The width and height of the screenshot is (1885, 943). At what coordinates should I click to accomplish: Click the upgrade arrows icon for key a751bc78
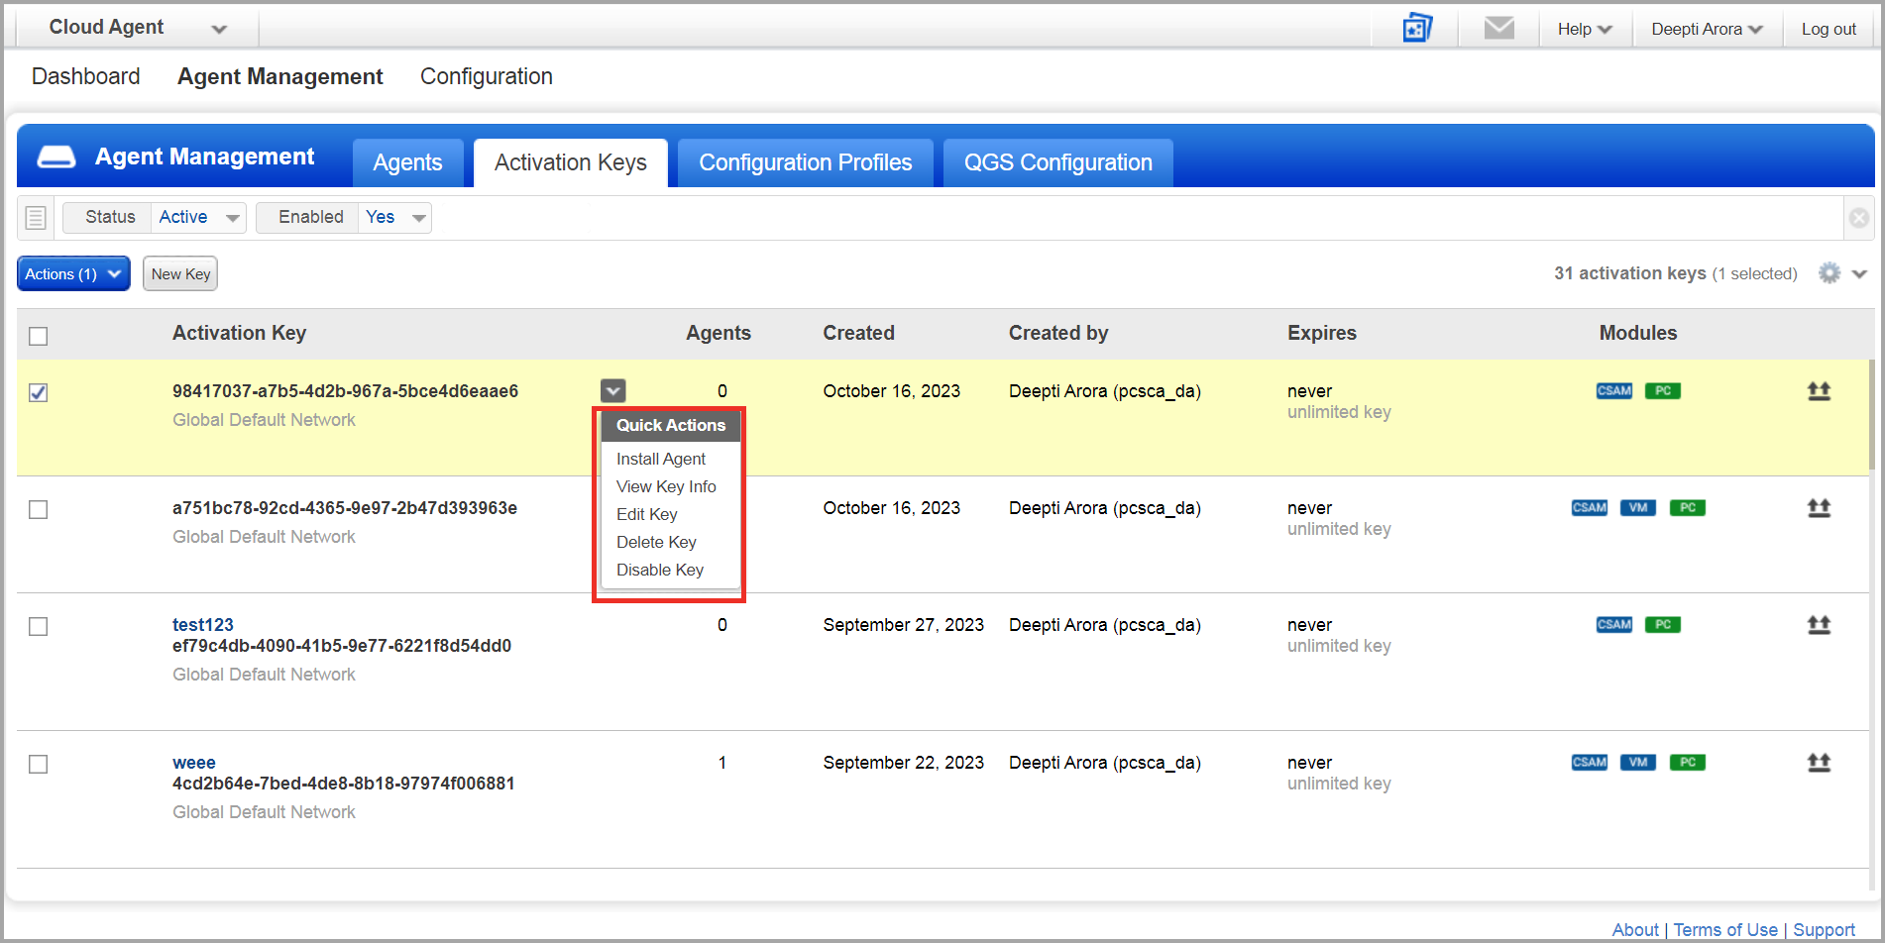[1819, 508]
